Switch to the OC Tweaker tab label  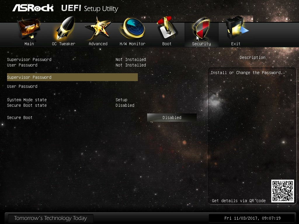point(63,44)
